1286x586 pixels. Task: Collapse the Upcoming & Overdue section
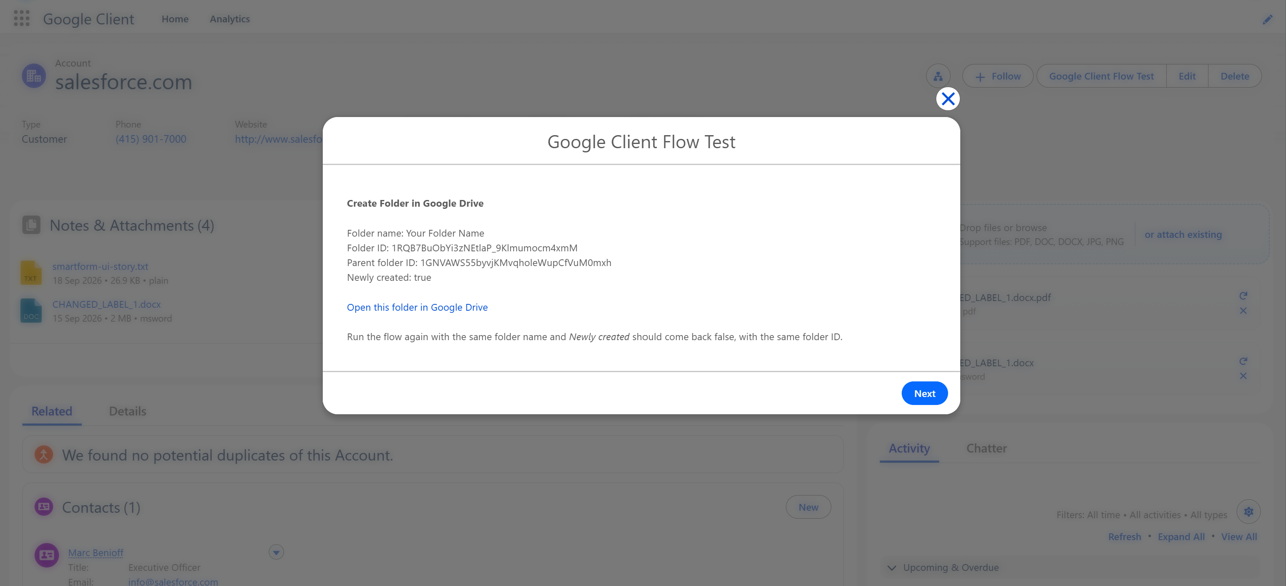(892, 567)
